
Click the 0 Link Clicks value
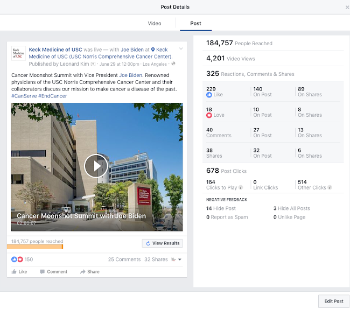click(x=265, y=185)
